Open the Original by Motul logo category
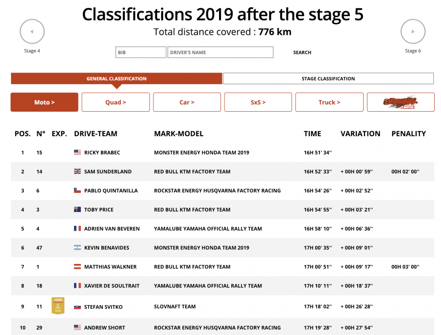441x335 pixels. (400, 102)
